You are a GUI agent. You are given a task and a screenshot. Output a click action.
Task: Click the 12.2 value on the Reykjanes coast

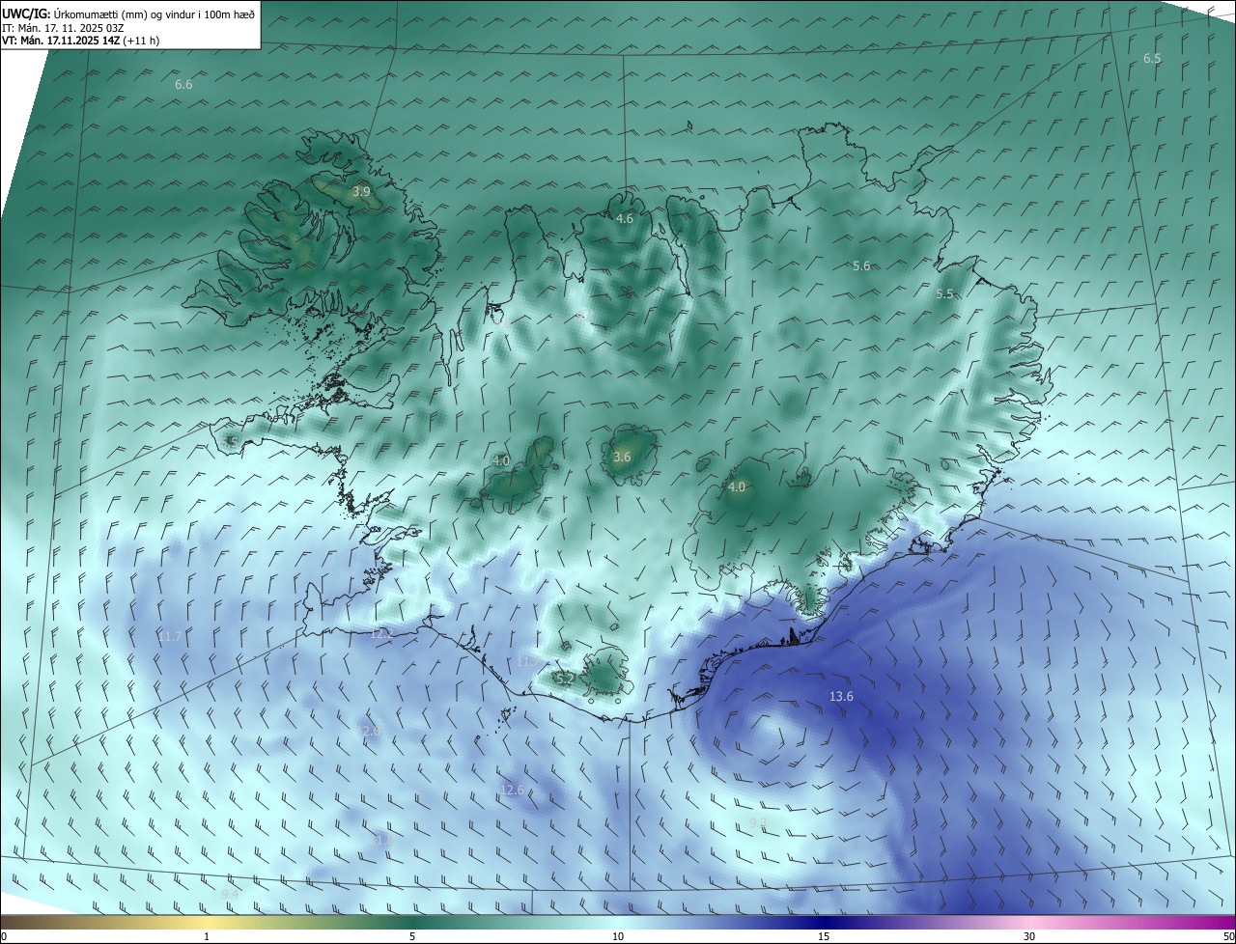tap(381, 634)
